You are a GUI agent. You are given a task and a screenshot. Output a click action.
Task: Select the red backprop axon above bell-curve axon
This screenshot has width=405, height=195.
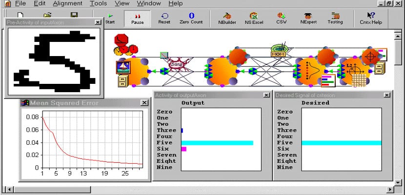326,57
